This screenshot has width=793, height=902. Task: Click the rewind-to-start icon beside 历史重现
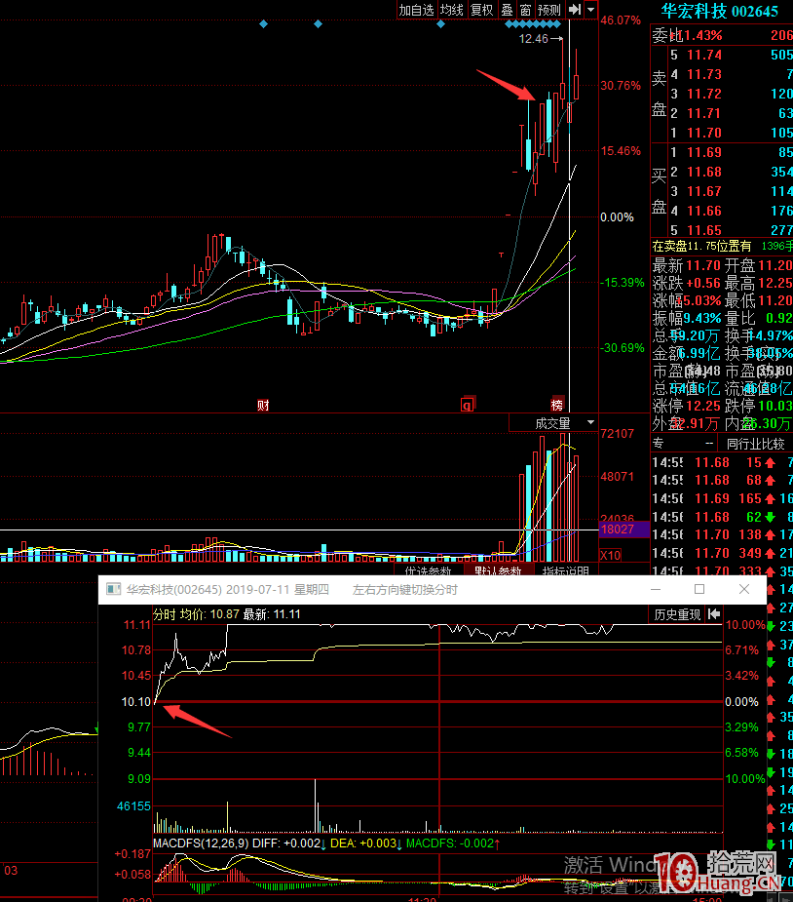point(714,614)
